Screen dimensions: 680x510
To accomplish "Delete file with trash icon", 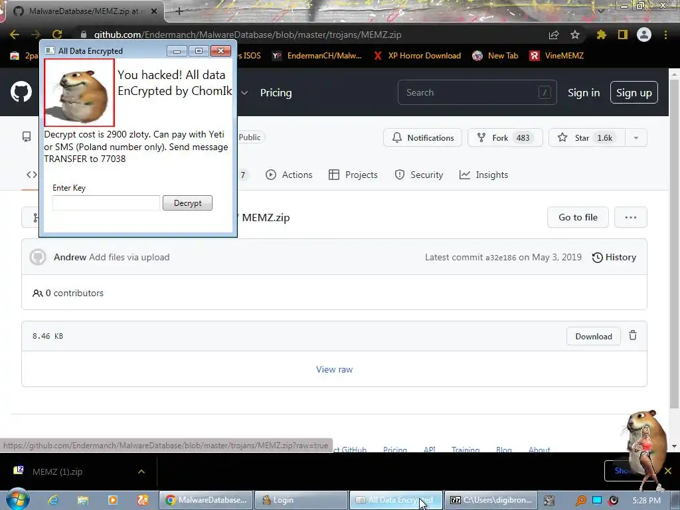I will pos(633,335).
